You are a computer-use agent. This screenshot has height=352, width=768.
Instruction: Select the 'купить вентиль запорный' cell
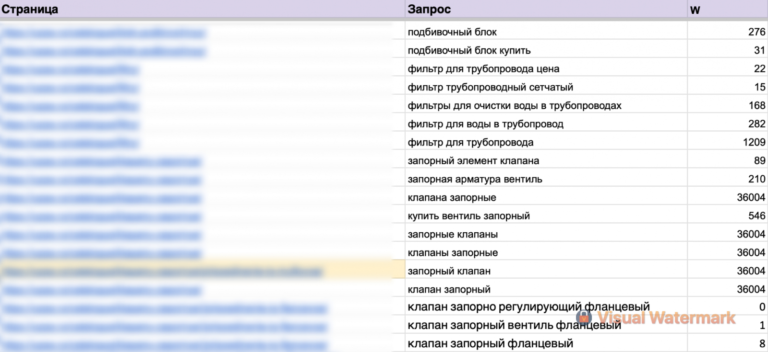pyautogui.click(x=468, y=216)
